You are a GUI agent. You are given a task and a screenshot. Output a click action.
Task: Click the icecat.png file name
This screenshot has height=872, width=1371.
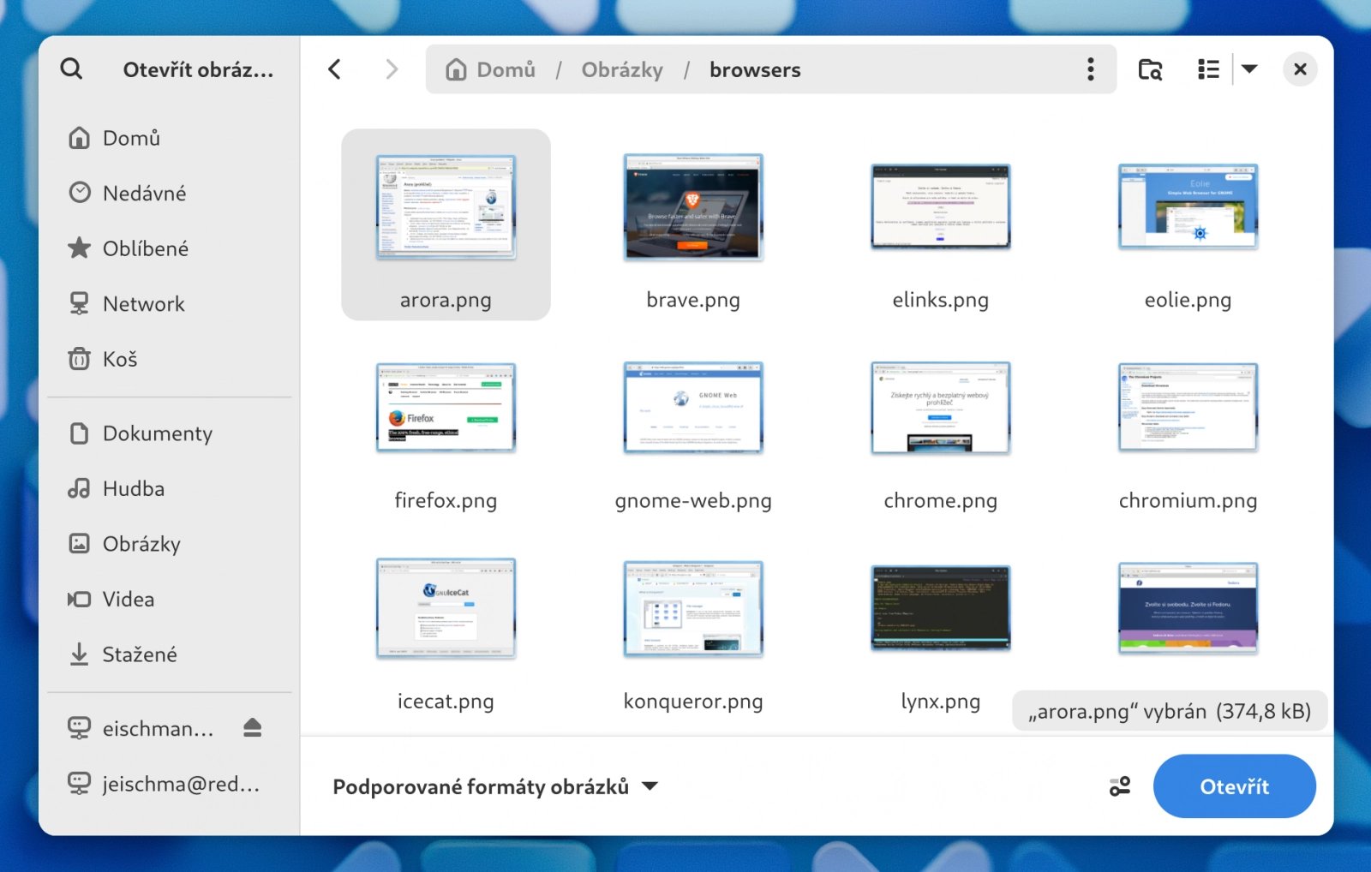pyautogui.click(x=446, y=701)
